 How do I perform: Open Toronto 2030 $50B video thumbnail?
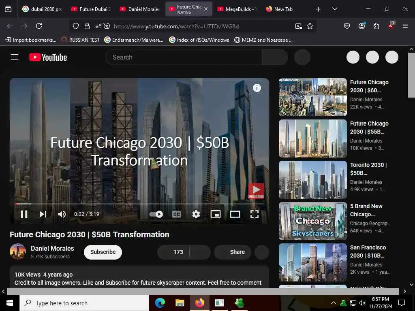pyautogui.click(x=313, y=180)
